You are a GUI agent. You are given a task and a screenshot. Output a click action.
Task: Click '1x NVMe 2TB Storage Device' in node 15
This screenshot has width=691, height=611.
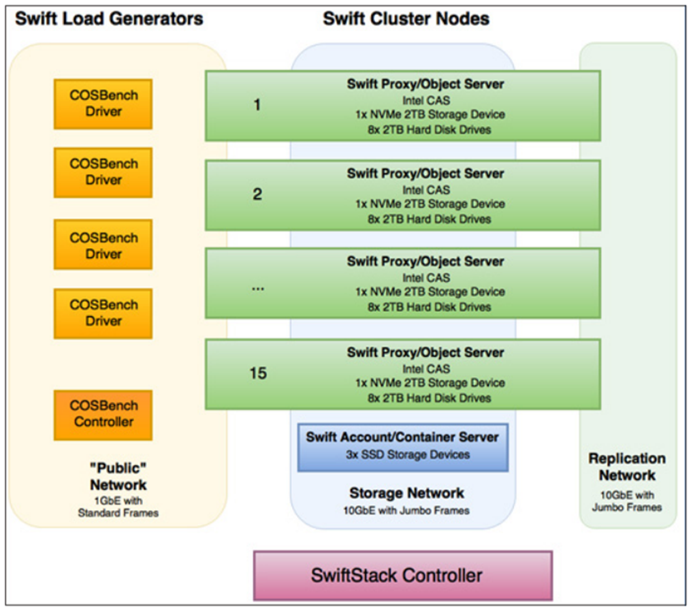pos(430,383)
